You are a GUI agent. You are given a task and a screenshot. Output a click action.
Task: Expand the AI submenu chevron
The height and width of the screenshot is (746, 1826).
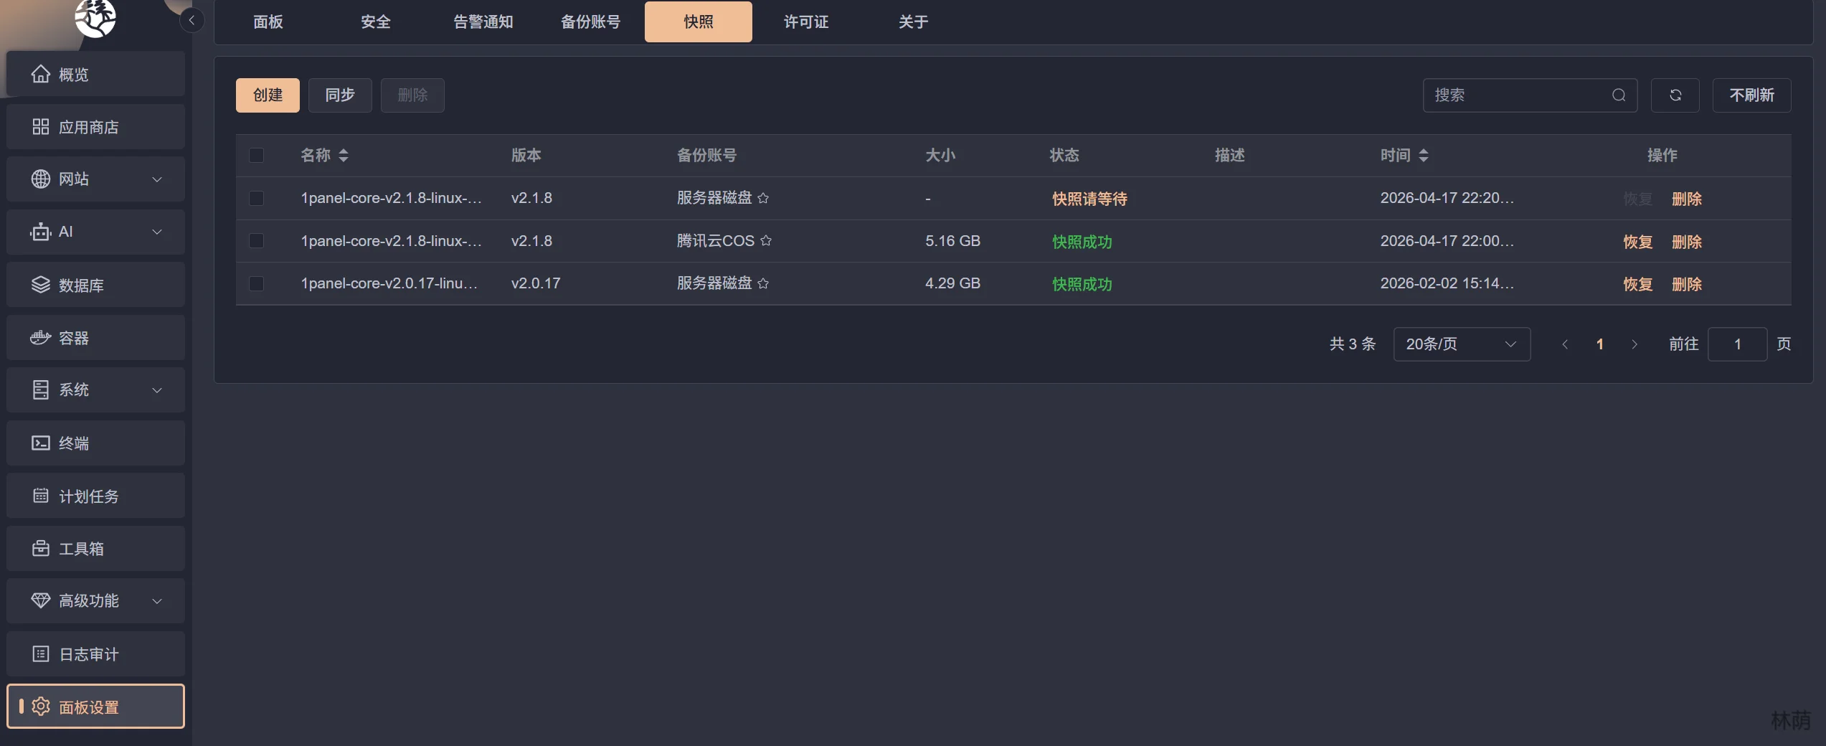coord(157,232)
